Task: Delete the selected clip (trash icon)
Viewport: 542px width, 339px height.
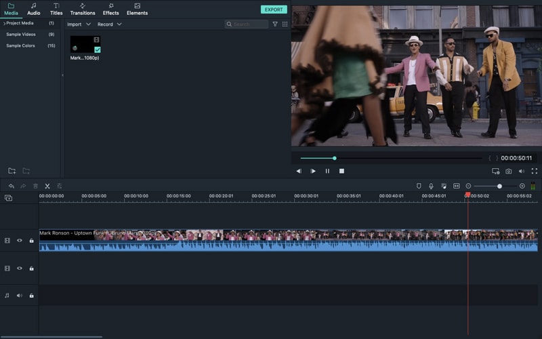Action: (35, 186)
